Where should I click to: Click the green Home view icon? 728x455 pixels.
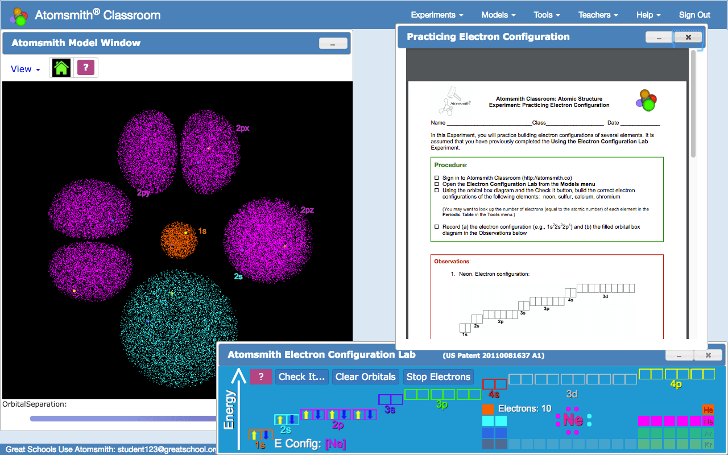61,68
